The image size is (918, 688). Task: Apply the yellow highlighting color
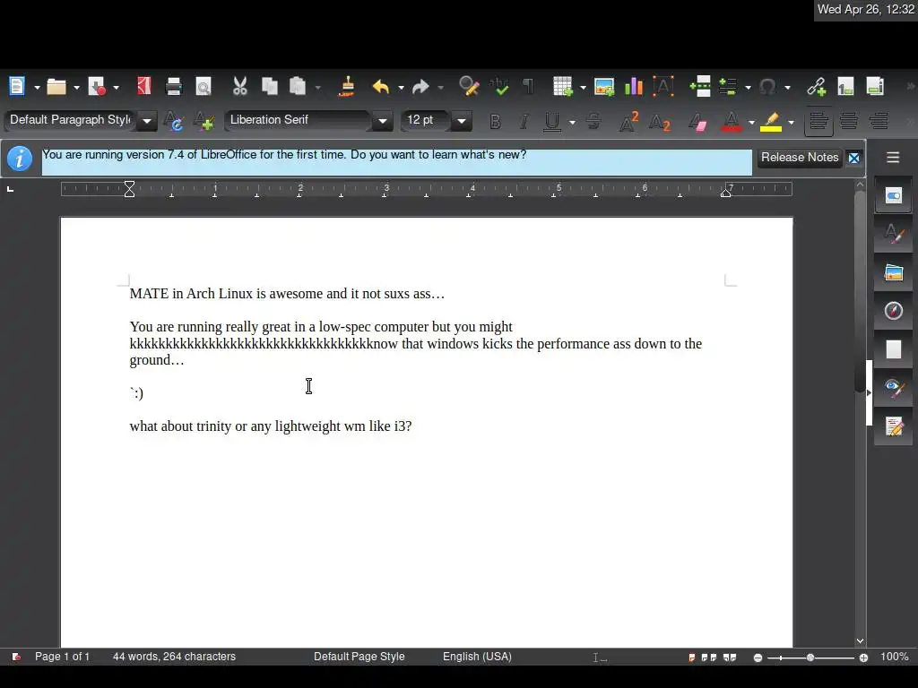[x=771, y=121]
